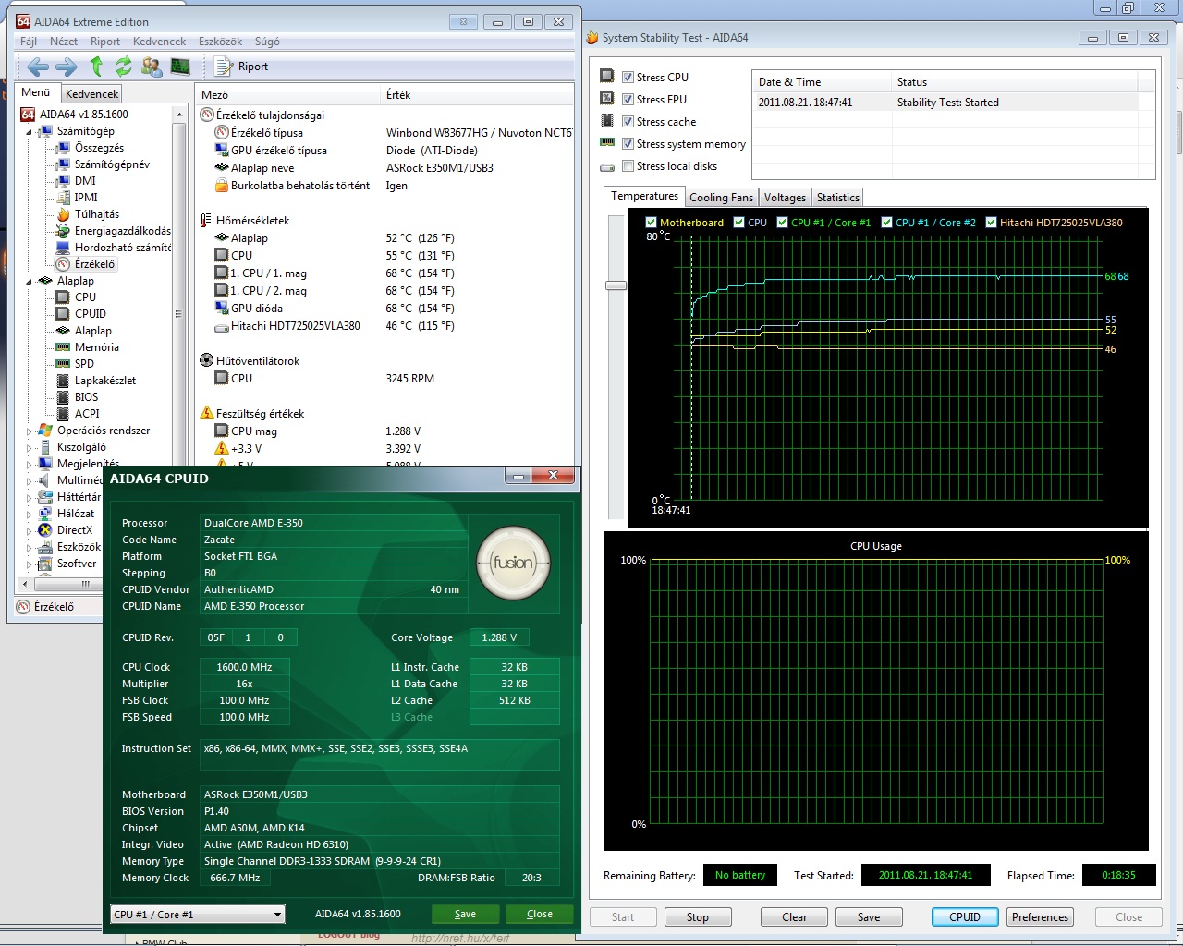Click the temperature graph scale slider
The height and width of the screenshot is (946, 1183).
[616, 285]
